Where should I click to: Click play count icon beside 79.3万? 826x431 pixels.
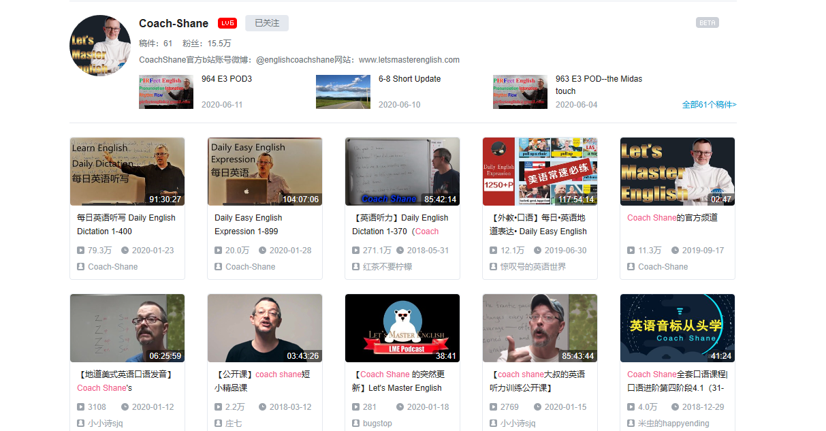pos(81,251)
